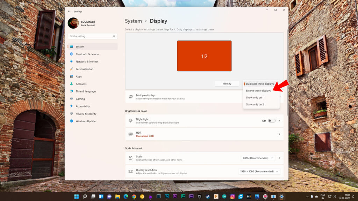Open the SOUMYAJIT Local Account profile
This screenshot has height=201, width=358.
click(x=82, y=23)
